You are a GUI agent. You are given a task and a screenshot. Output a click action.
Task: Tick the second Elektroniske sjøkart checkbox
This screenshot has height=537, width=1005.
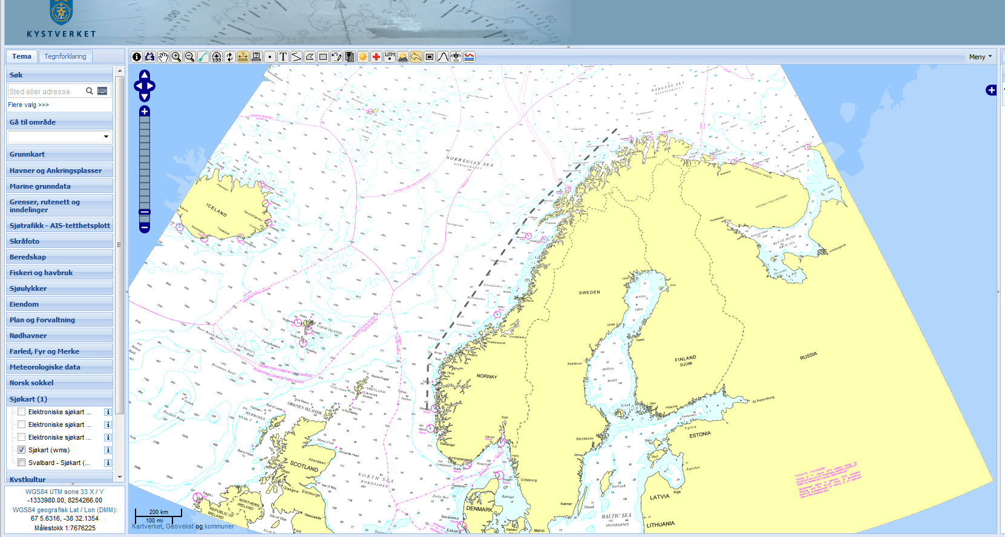pyautogui.click(x=22, y=425)
